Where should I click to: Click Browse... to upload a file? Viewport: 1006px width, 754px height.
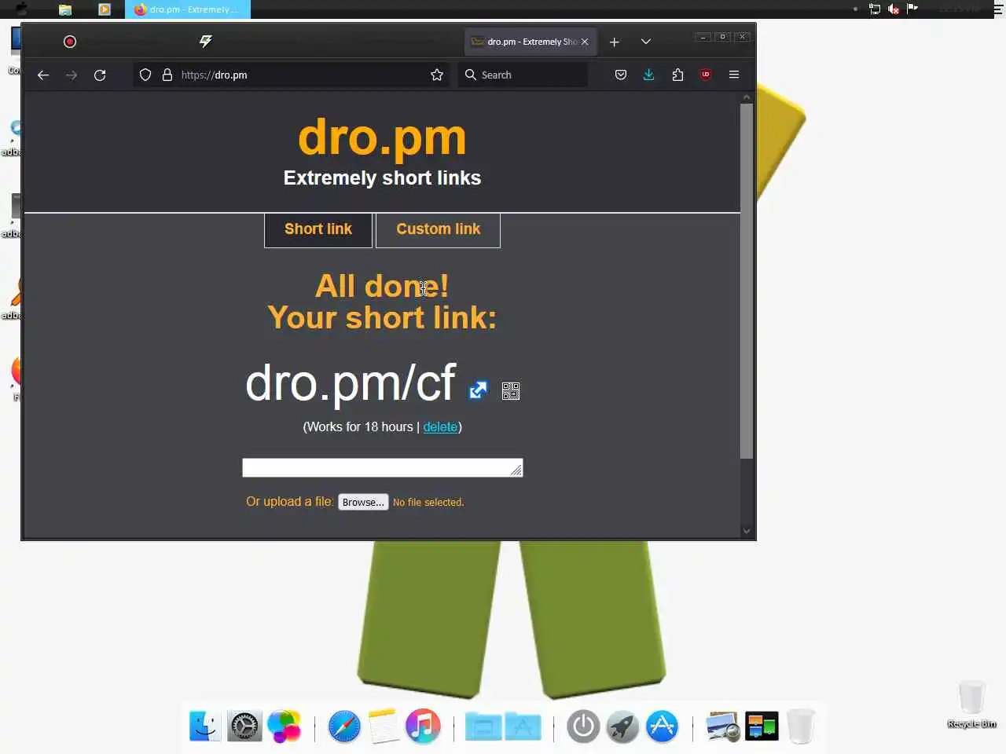point(363,502)
